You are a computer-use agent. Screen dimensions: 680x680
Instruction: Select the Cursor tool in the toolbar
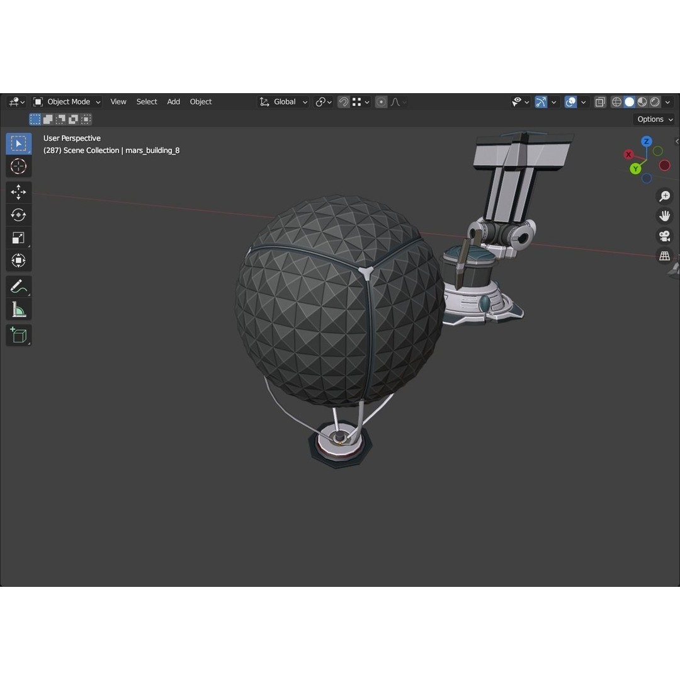click(x=18, y=167)
